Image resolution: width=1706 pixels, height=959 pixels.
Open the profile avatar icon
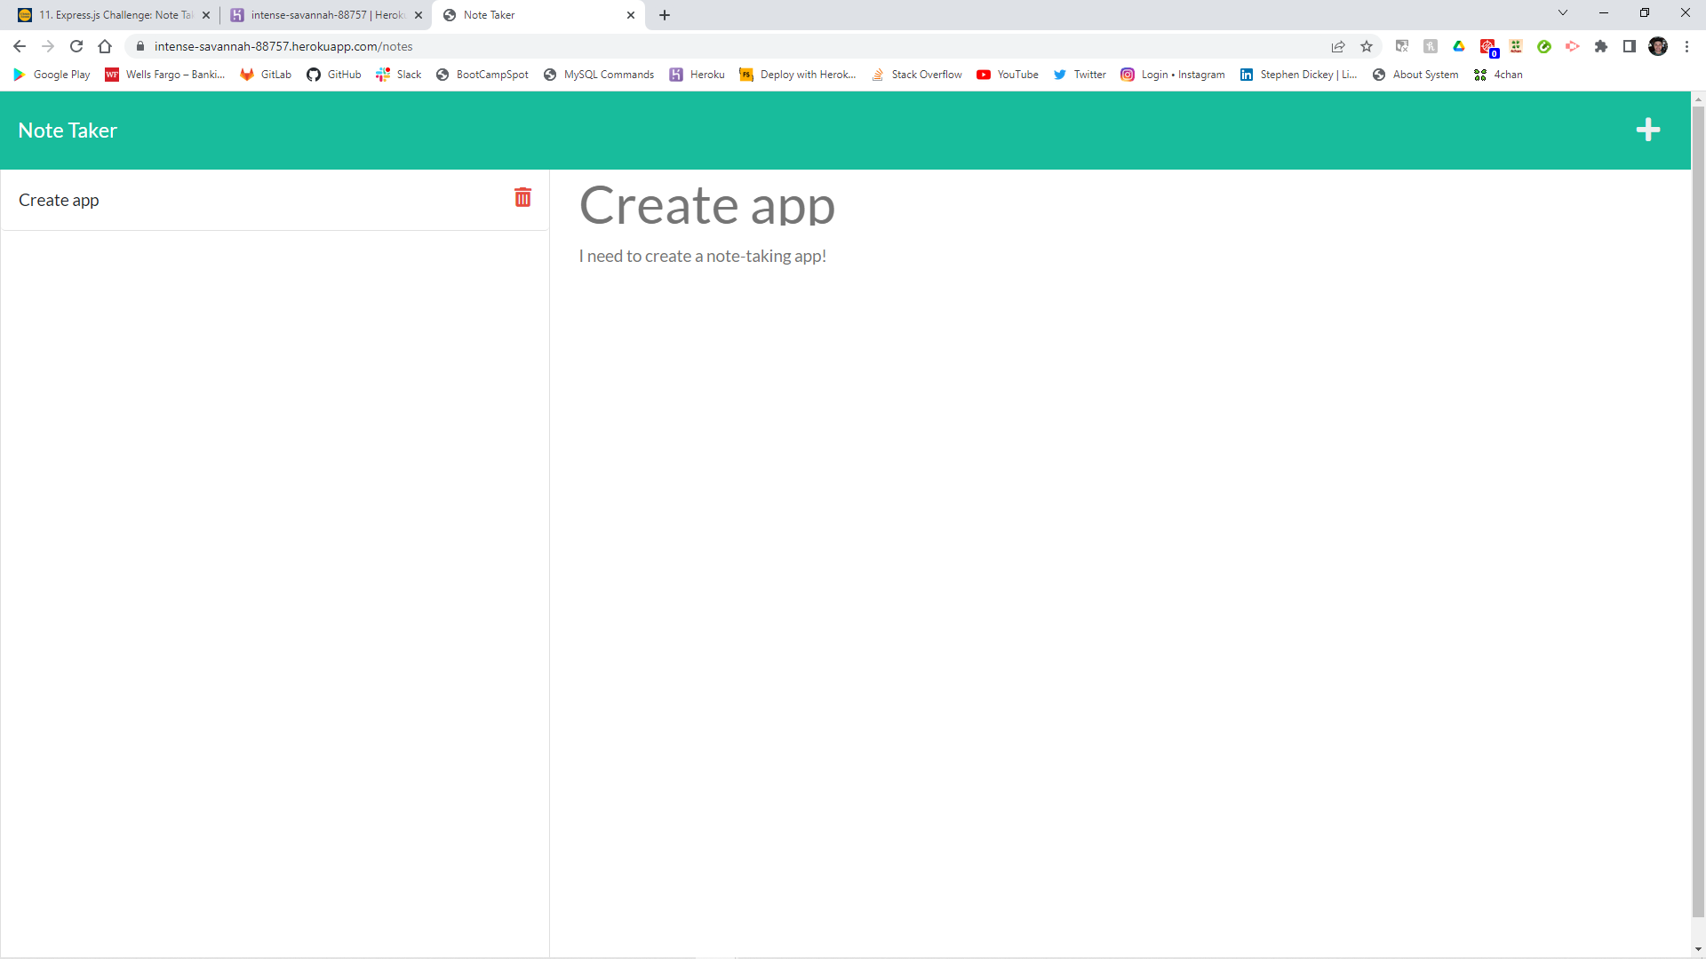click(x=1658, y=46)
